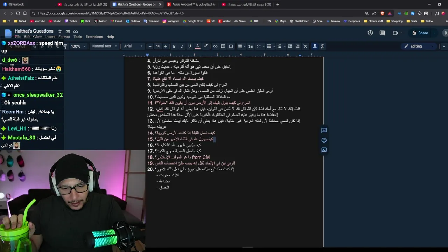Open the text alignment dropdown
The width and height of the screenshot is (448, 252).
click(241, 46)
